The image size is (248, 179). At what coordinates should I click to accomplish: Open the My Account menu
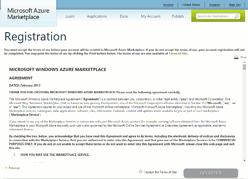(x=151, y=16)
